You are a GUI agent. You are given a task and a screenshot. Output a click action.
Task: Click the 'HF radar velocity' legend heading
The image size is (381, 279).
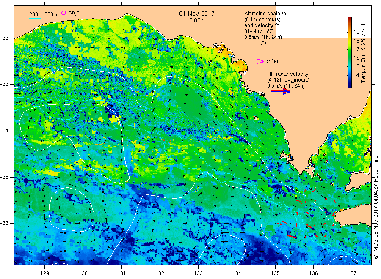coord(288,74)
